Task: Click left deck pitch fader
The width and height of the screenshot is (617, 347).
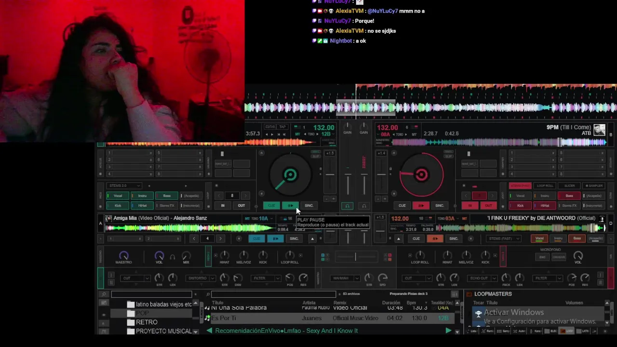Action: point(330,175)
